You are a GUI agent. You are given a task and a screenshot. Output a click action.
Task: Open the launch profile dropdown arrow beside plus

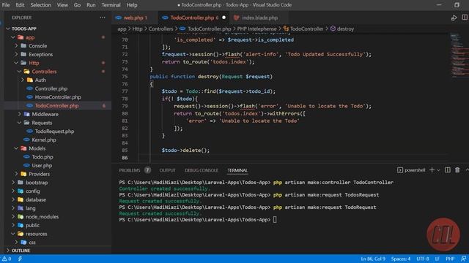pos(438,170)
